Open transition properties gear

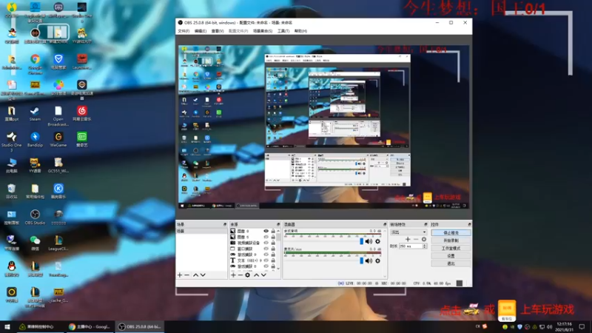(x=424, y=239)
